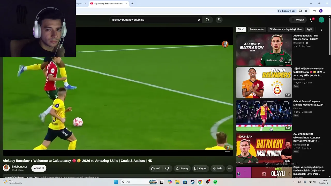Select the Aramanızdan filter chip
This screenshot has width=331, height=186.
click(x=257, y=29)
